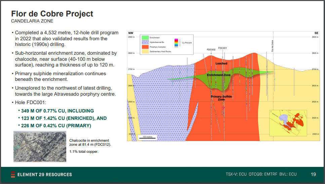Click '2500 m' on the NW-side axis

click(x=131, y=102)
